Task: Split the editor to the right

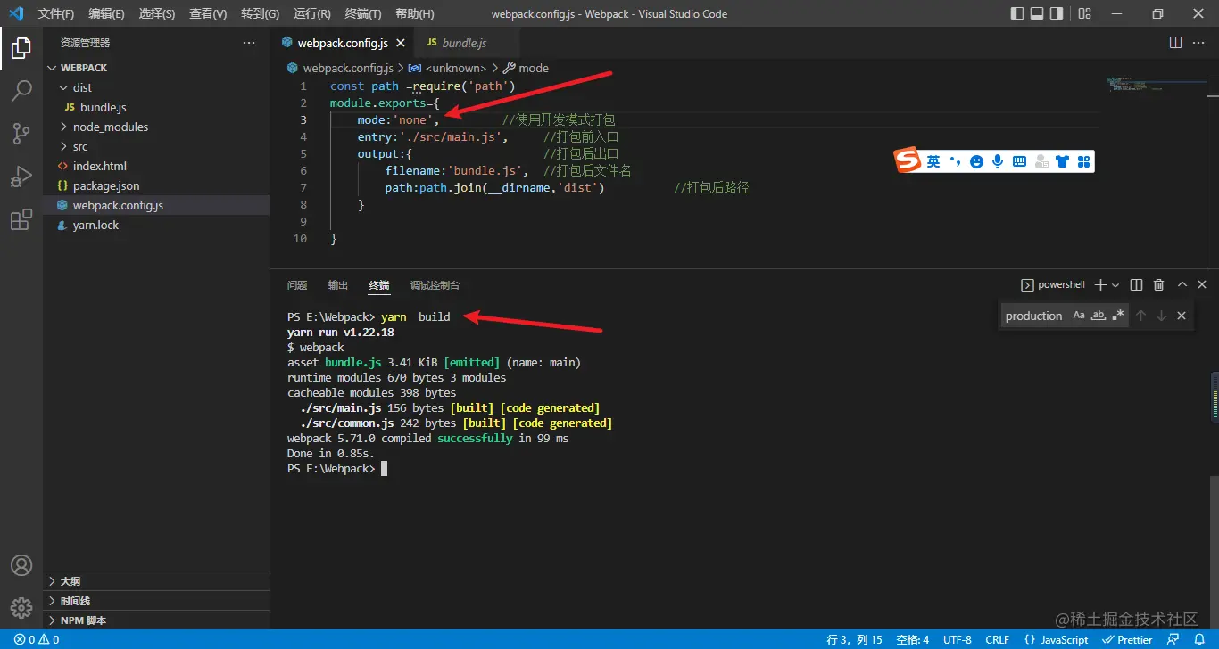Action: click(1176, 43)
